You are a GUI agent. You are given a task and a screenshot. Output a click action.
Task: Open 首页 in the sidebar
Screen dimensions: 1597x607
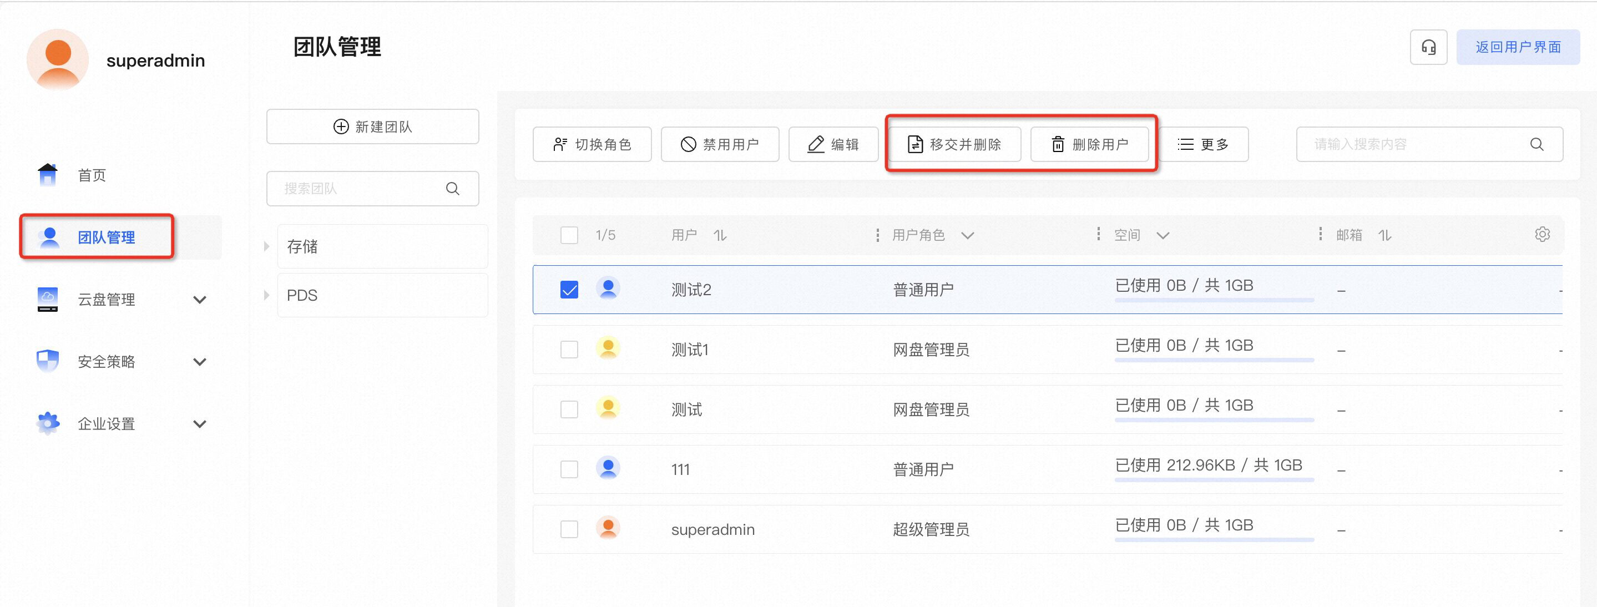point(91,175)
